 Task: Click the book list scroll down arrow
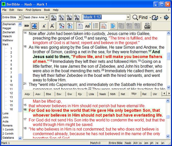[x=20, y=138]
